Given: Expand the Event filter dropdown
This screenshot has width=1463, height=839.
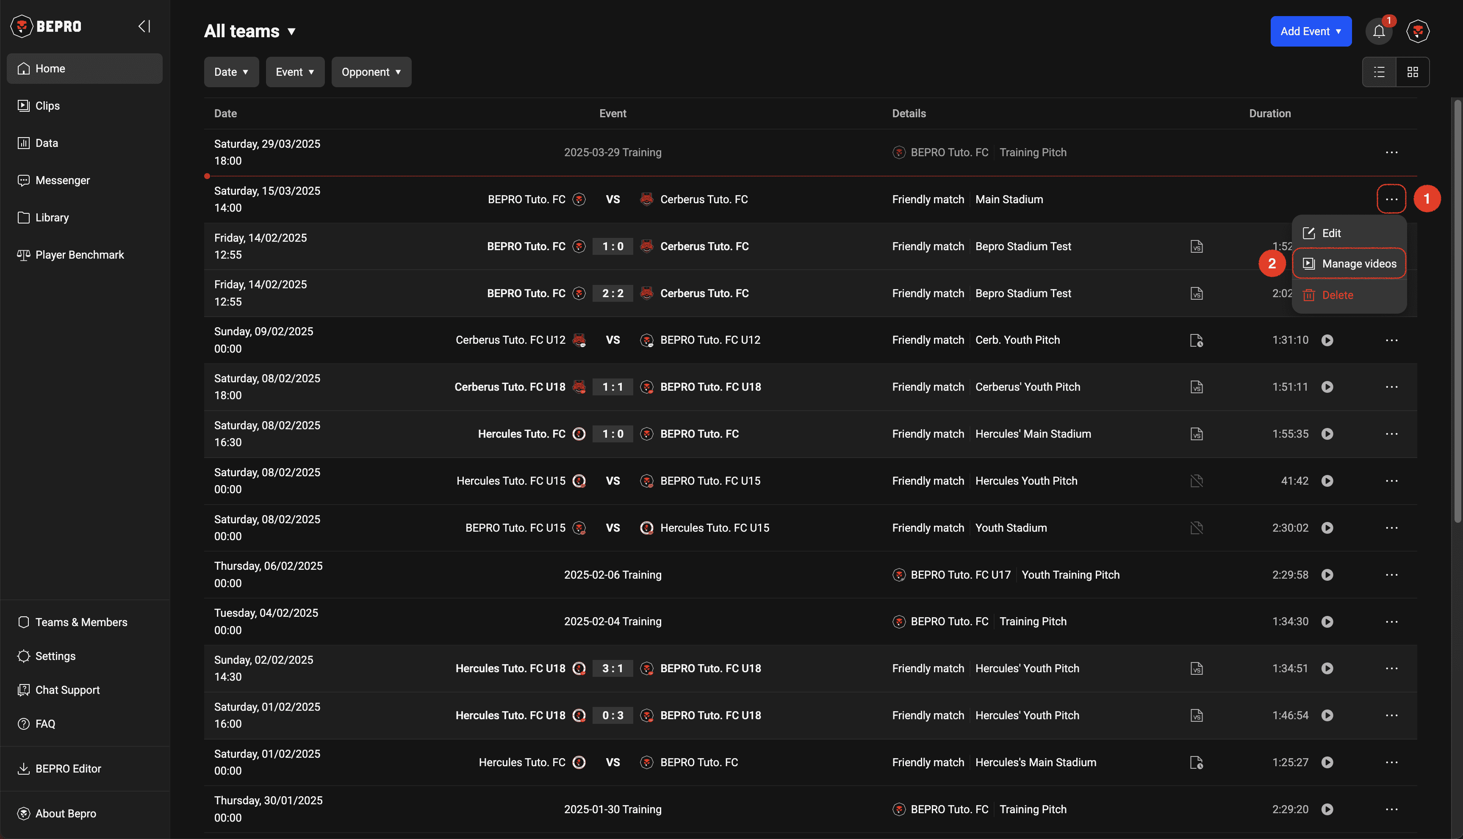Looking at the screenshot, I should (x=294, y=72).
